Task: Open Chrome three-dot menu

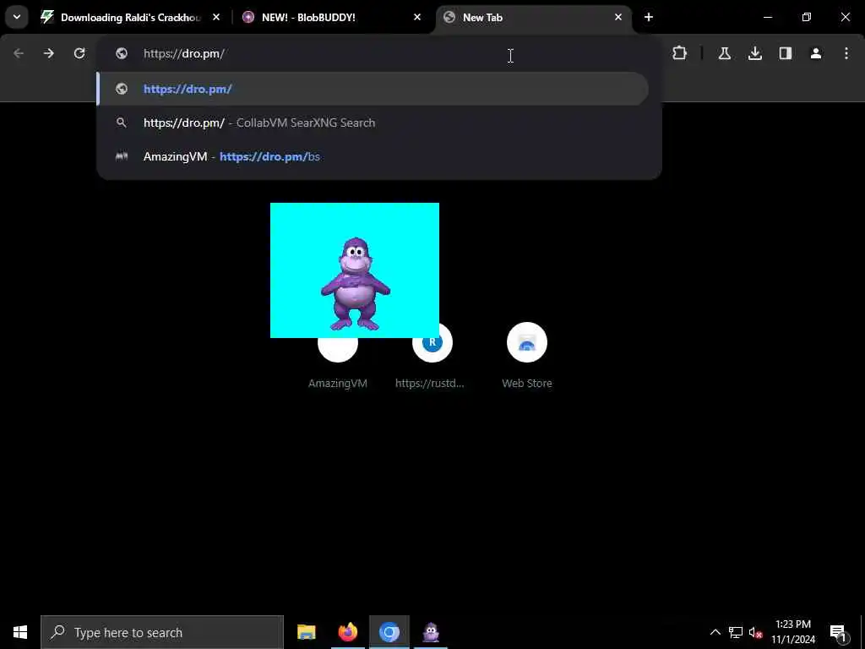Action: pyautogui.click(x=846, y=53)
